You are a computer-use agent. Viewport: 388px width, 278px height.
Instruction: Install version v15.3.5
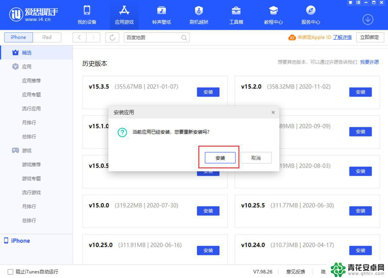[208, 92]
